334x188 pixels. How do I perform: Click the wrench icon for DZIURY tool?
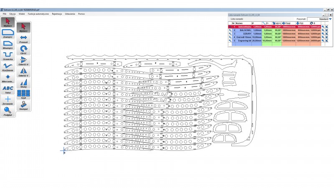pyautogui.click(x=230, y=34)
